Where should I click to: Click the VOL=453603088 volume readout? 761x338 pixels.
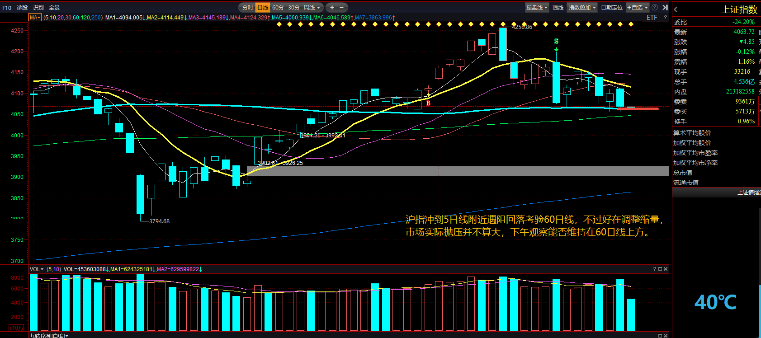point(86,269)
